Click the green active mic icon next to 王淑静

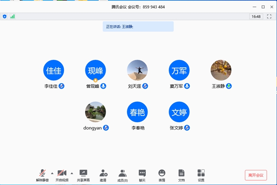229,86
